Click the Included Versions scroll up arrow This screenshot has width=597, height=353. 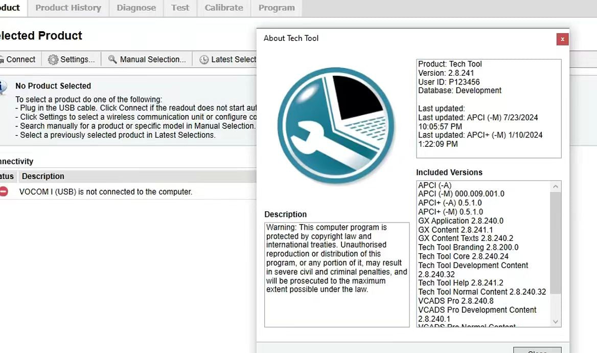(x=556, y=186)
